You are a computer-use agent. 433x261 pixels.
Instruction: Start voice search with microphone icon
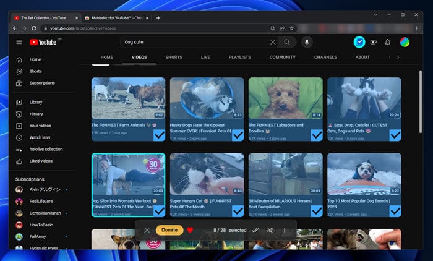pos(307,42)
